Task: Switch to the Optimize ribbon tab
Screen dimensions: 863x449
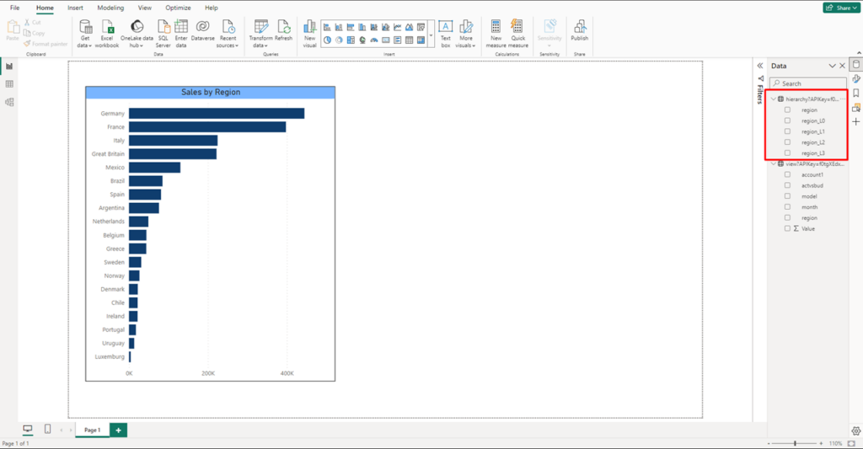Action: pos(179,8)
